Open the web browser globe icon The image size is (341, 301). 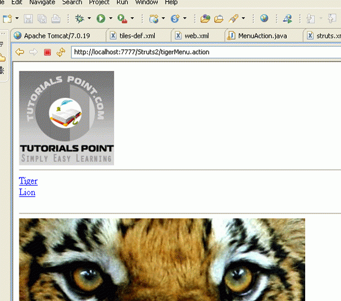point(264,18)
